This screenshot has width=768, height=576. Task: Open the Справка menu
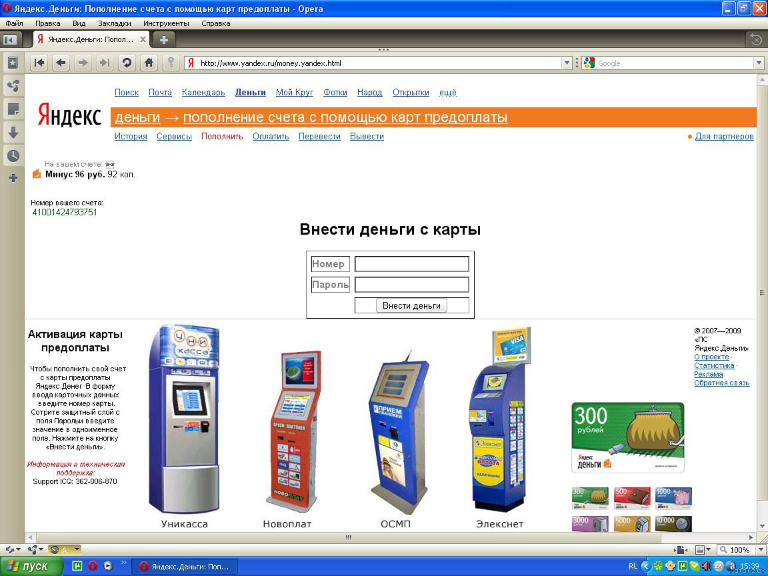(215, 23)
